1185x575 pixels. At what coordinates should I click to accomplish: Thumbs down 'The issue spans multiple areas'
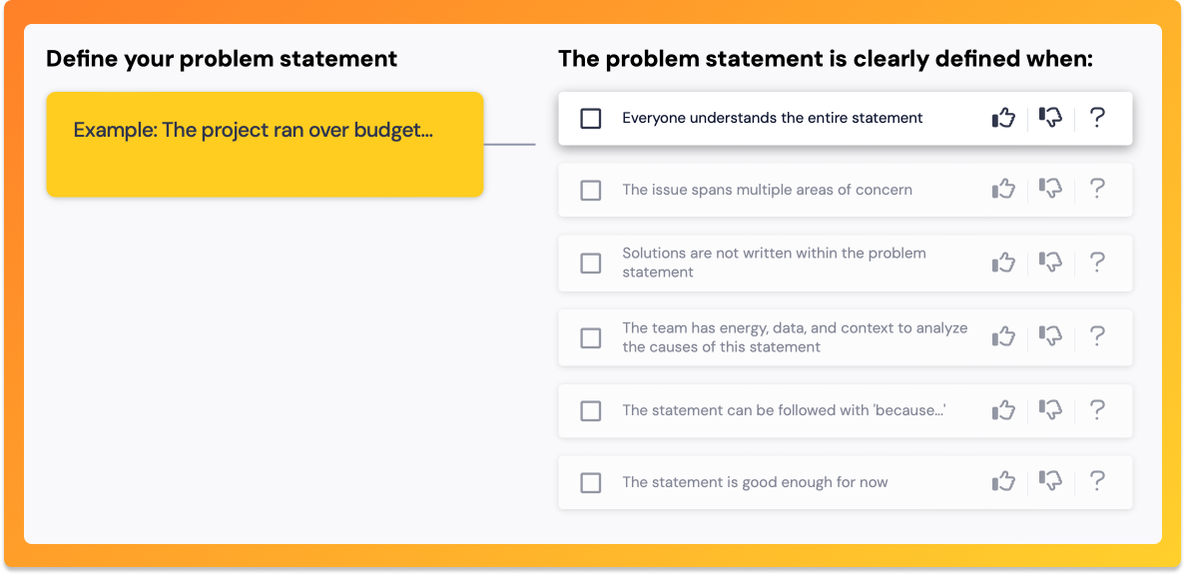pos(1050,189)
